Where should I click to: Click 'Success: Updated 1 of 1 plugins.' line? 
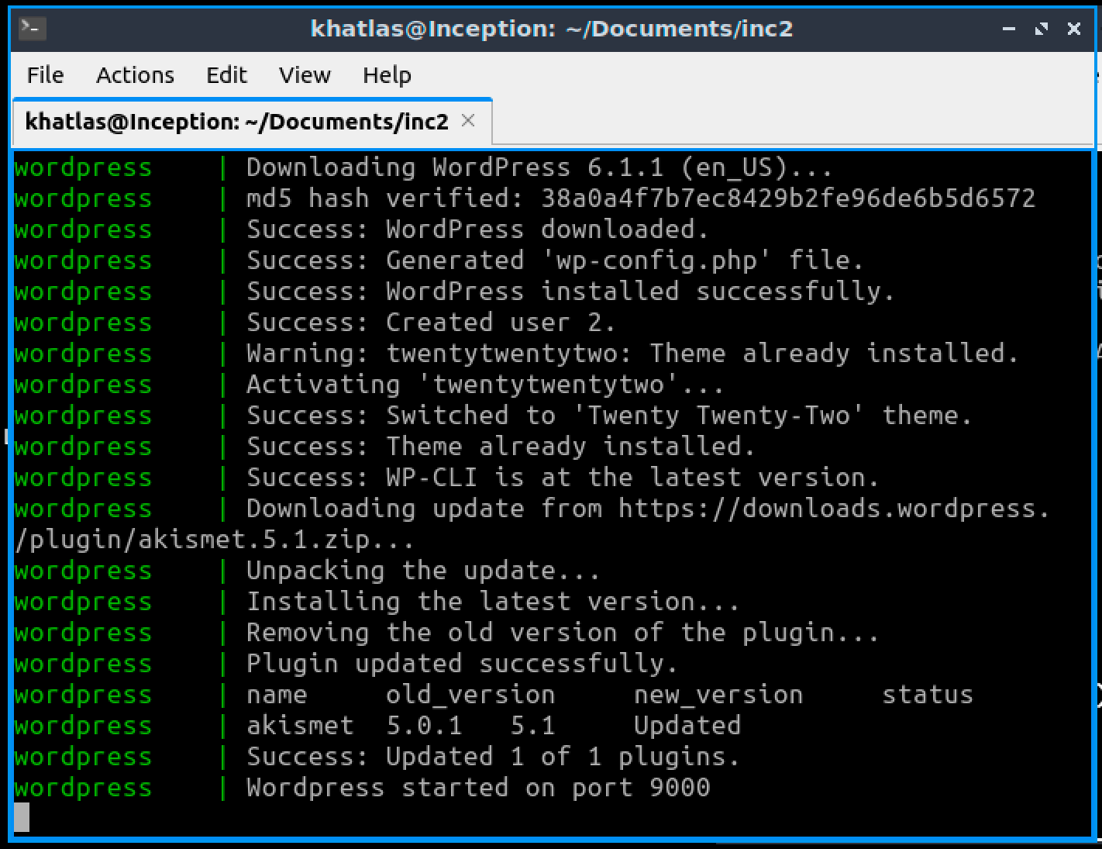coord(493,757)
